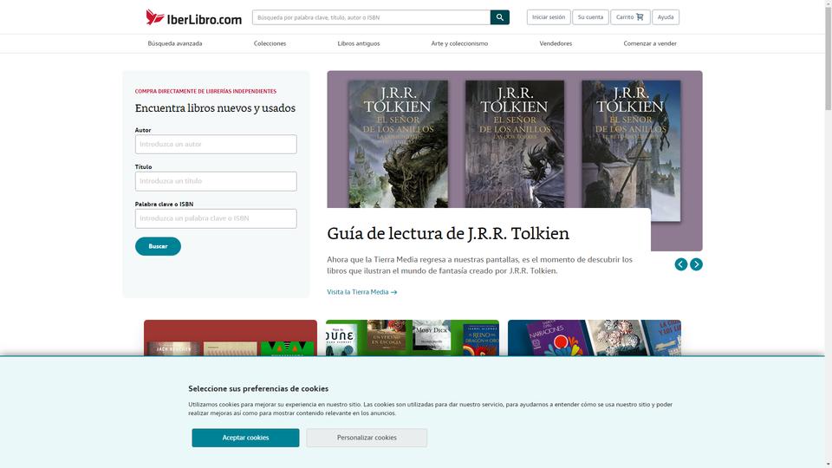This screenshot has height=468, width=832.
Task: Focus the Título input field
Action: [216, 181]
